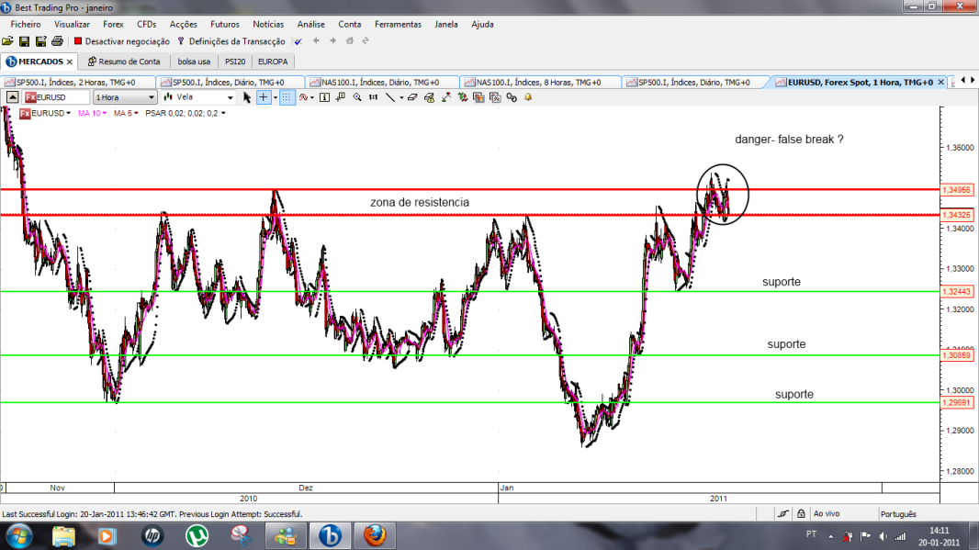Click the 1,29691 support price label

[x=957, y=403]
